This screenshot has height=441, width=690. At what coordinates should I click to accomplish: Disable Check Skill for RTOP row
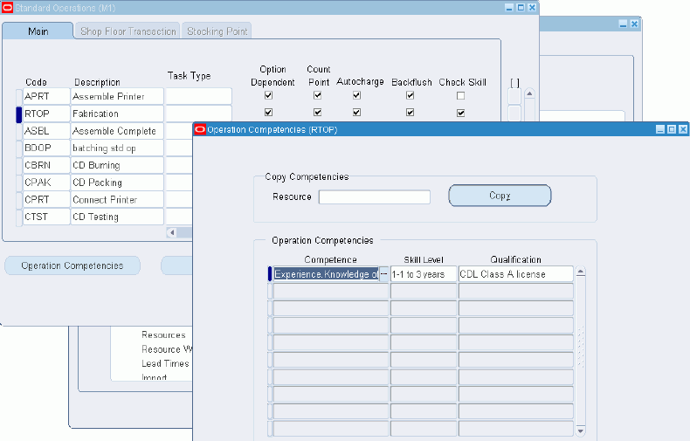(x=461, y=114)
